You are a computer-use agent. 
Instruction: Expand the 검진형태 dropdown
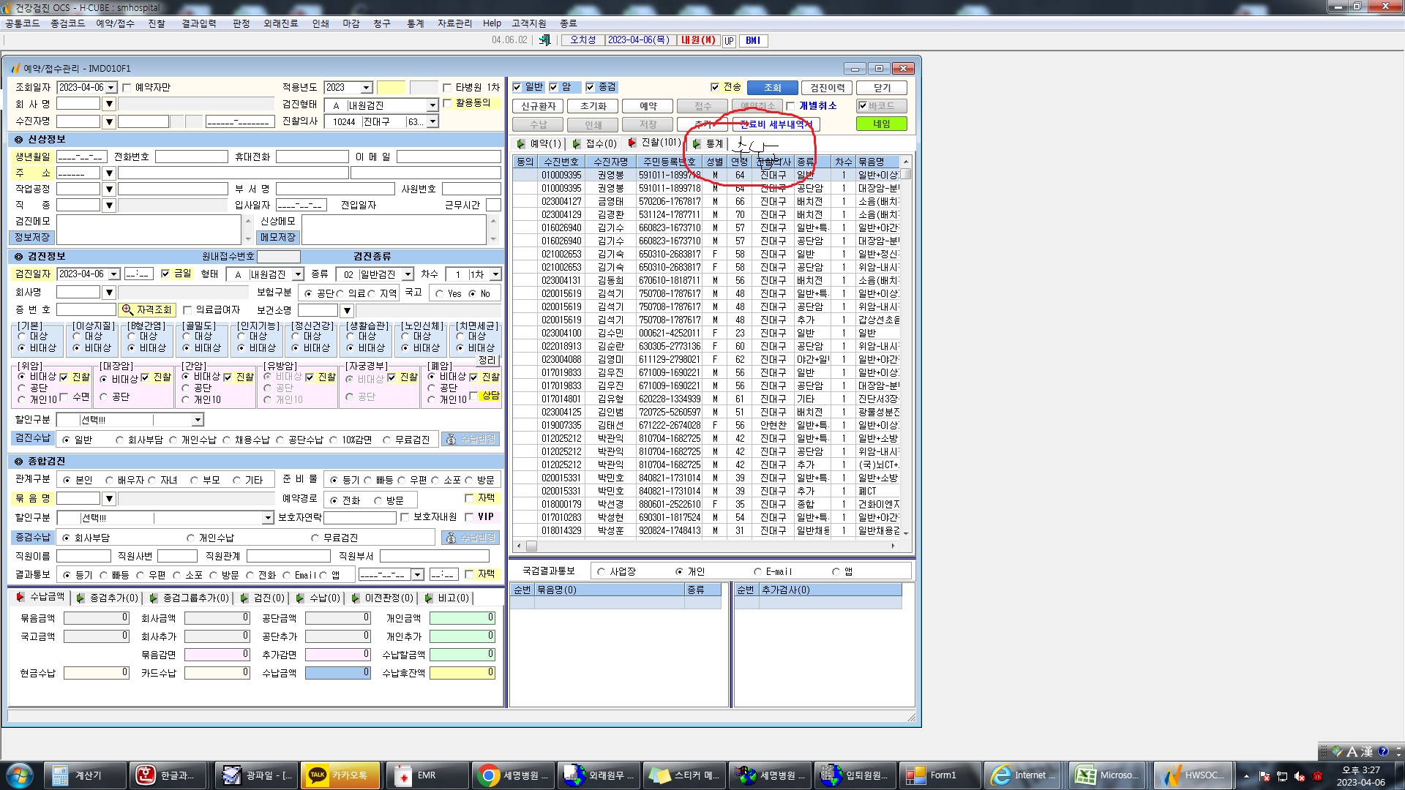pos(432,105)
